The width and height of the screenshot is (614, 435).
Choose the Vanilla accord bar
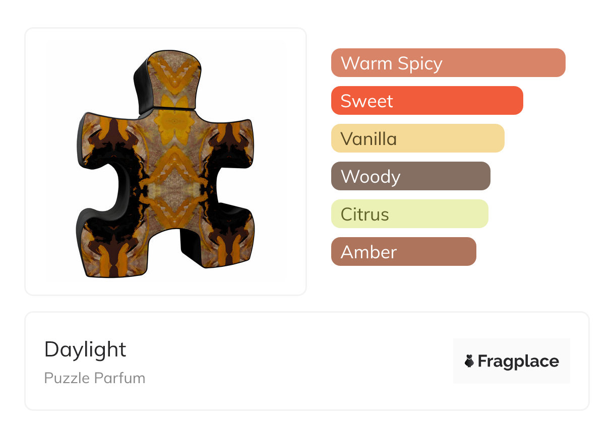tap(417, 138)
